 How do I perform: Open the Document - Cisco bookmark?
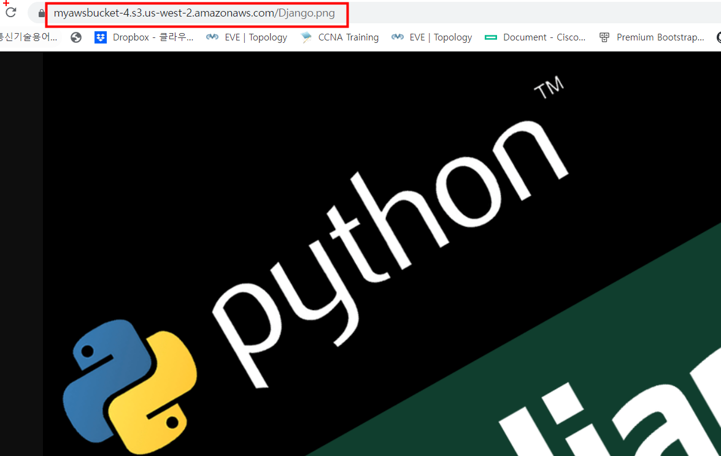(x=535, y=37)
